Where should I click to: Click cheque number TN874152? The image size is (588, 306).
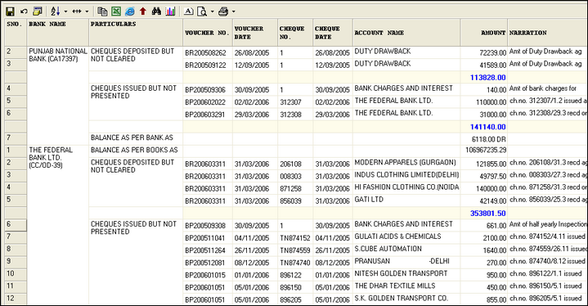click(x=295, y=238)
